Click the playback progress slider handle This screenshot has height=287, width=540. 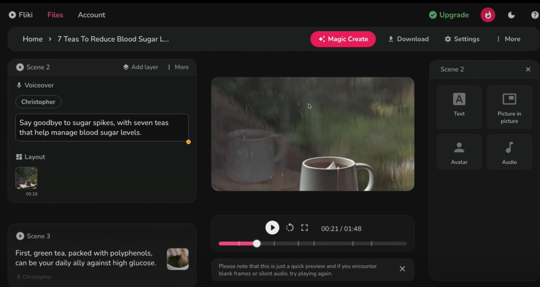pos(256,244)
